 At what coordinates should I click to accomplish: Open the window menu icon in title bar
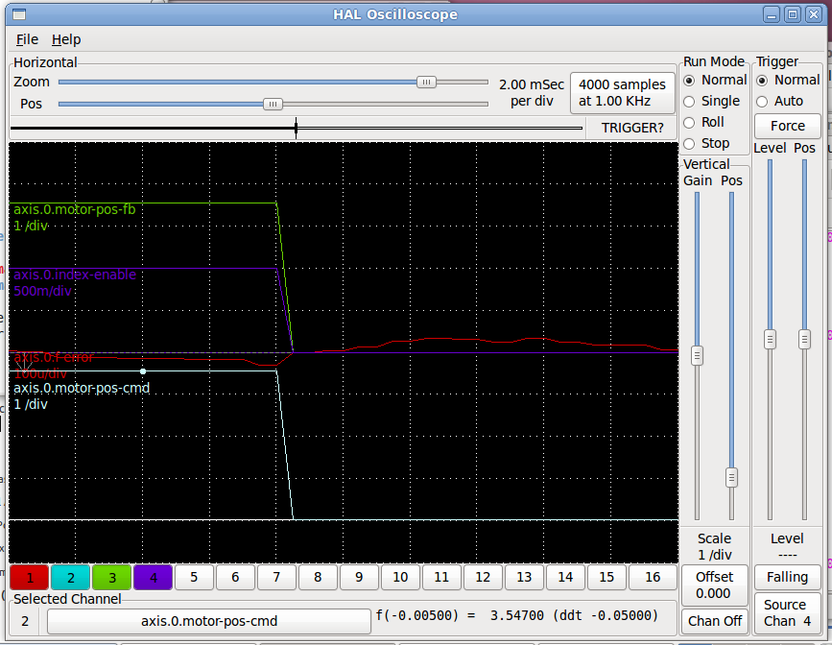click(x=19, y=14)
